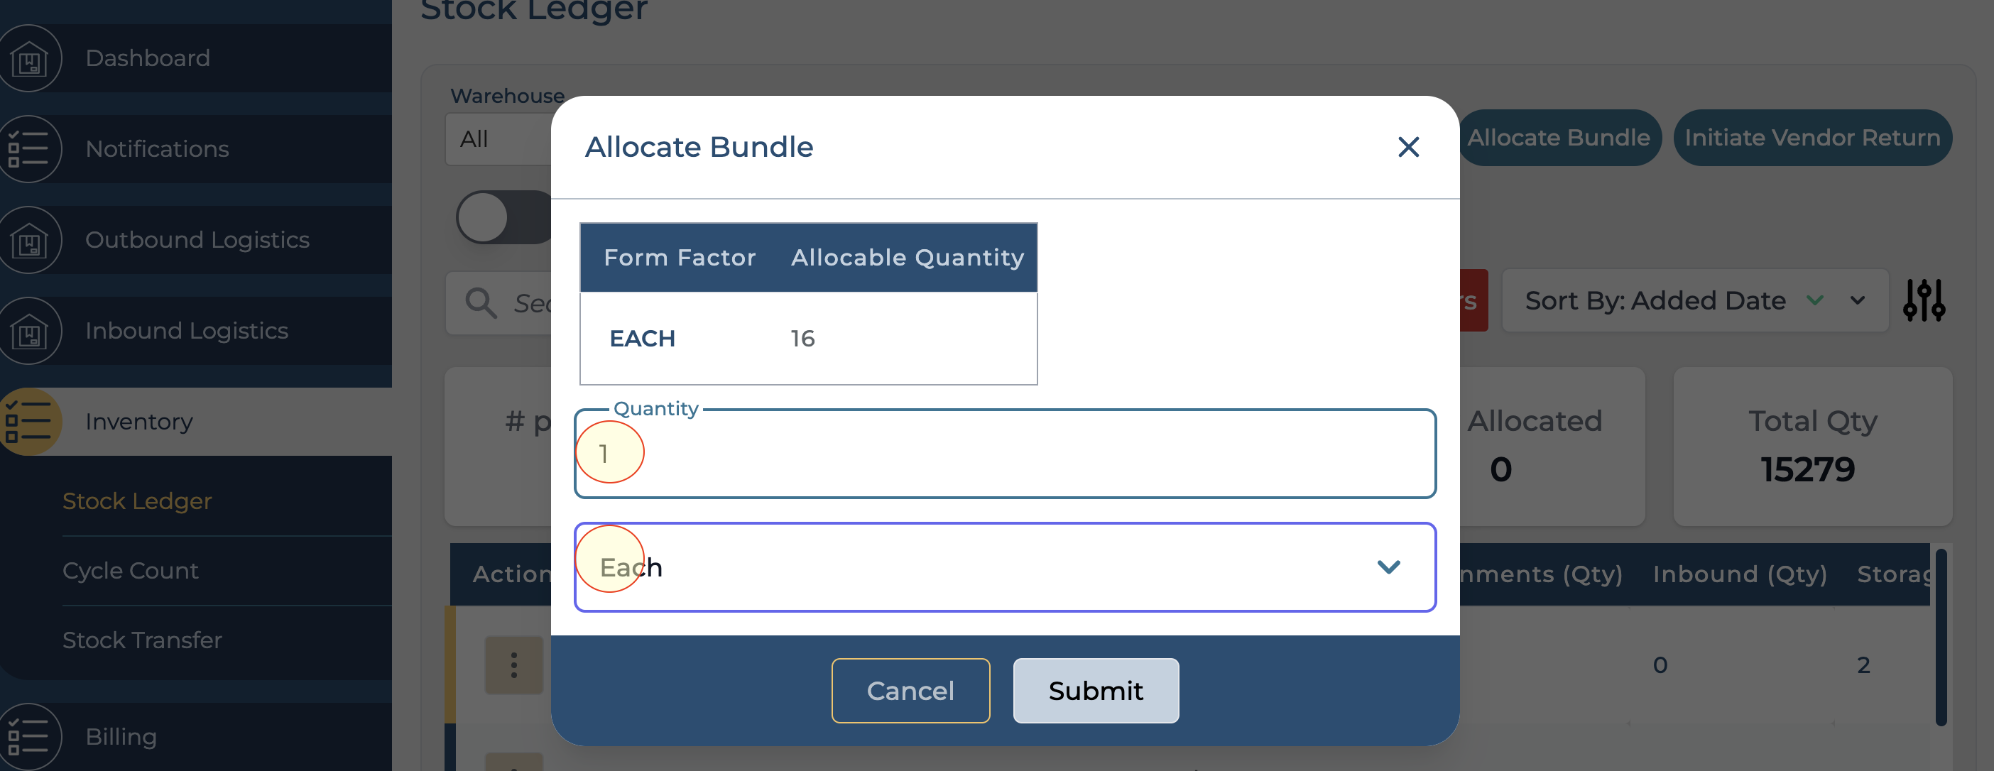The image size is (1994, 771).
Task: Go to Cycle Count submenu
Action: click(130, 571)
